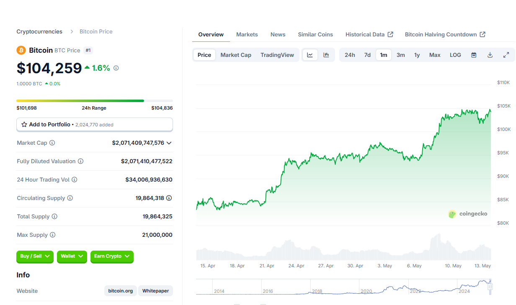Click the 21,000,000 max supply value
The image size is (516, 305).
[x=157, y=235]
